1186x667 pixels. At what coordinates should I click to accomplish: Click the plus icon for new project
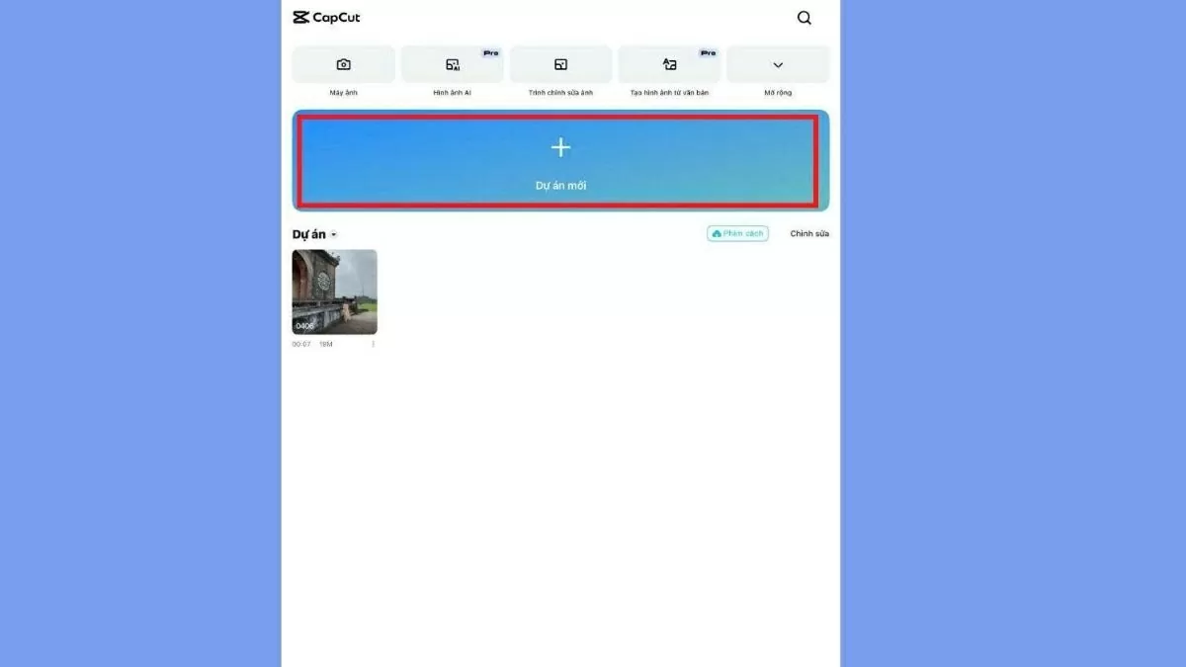coord(560,148)
